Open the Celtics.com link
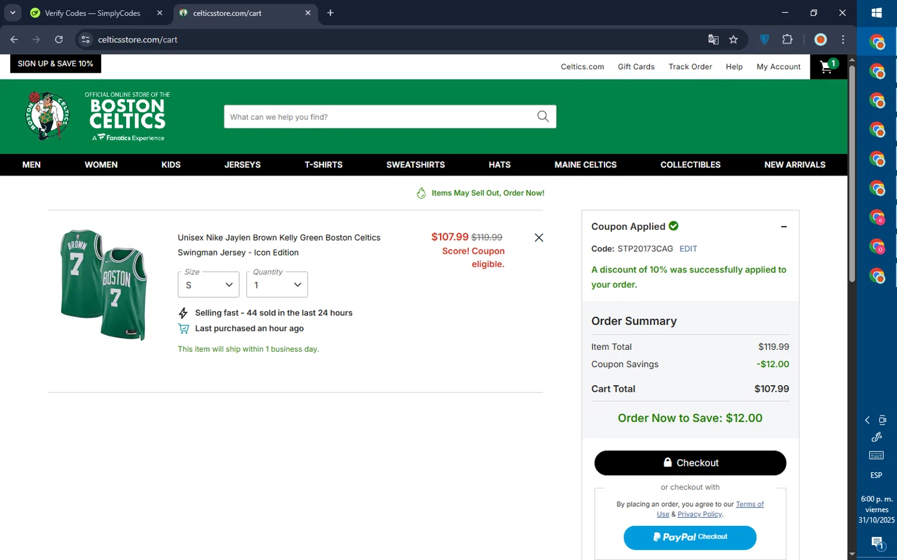Image resolution: width=897 pixels, height=560 pixels. pyautogui.click(x=582, y=67)
